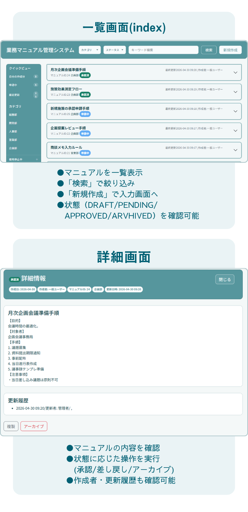Screen dimensions: 248x512
Task: Filter by 営業部 category in sidebar
Action: click(13, 140)
